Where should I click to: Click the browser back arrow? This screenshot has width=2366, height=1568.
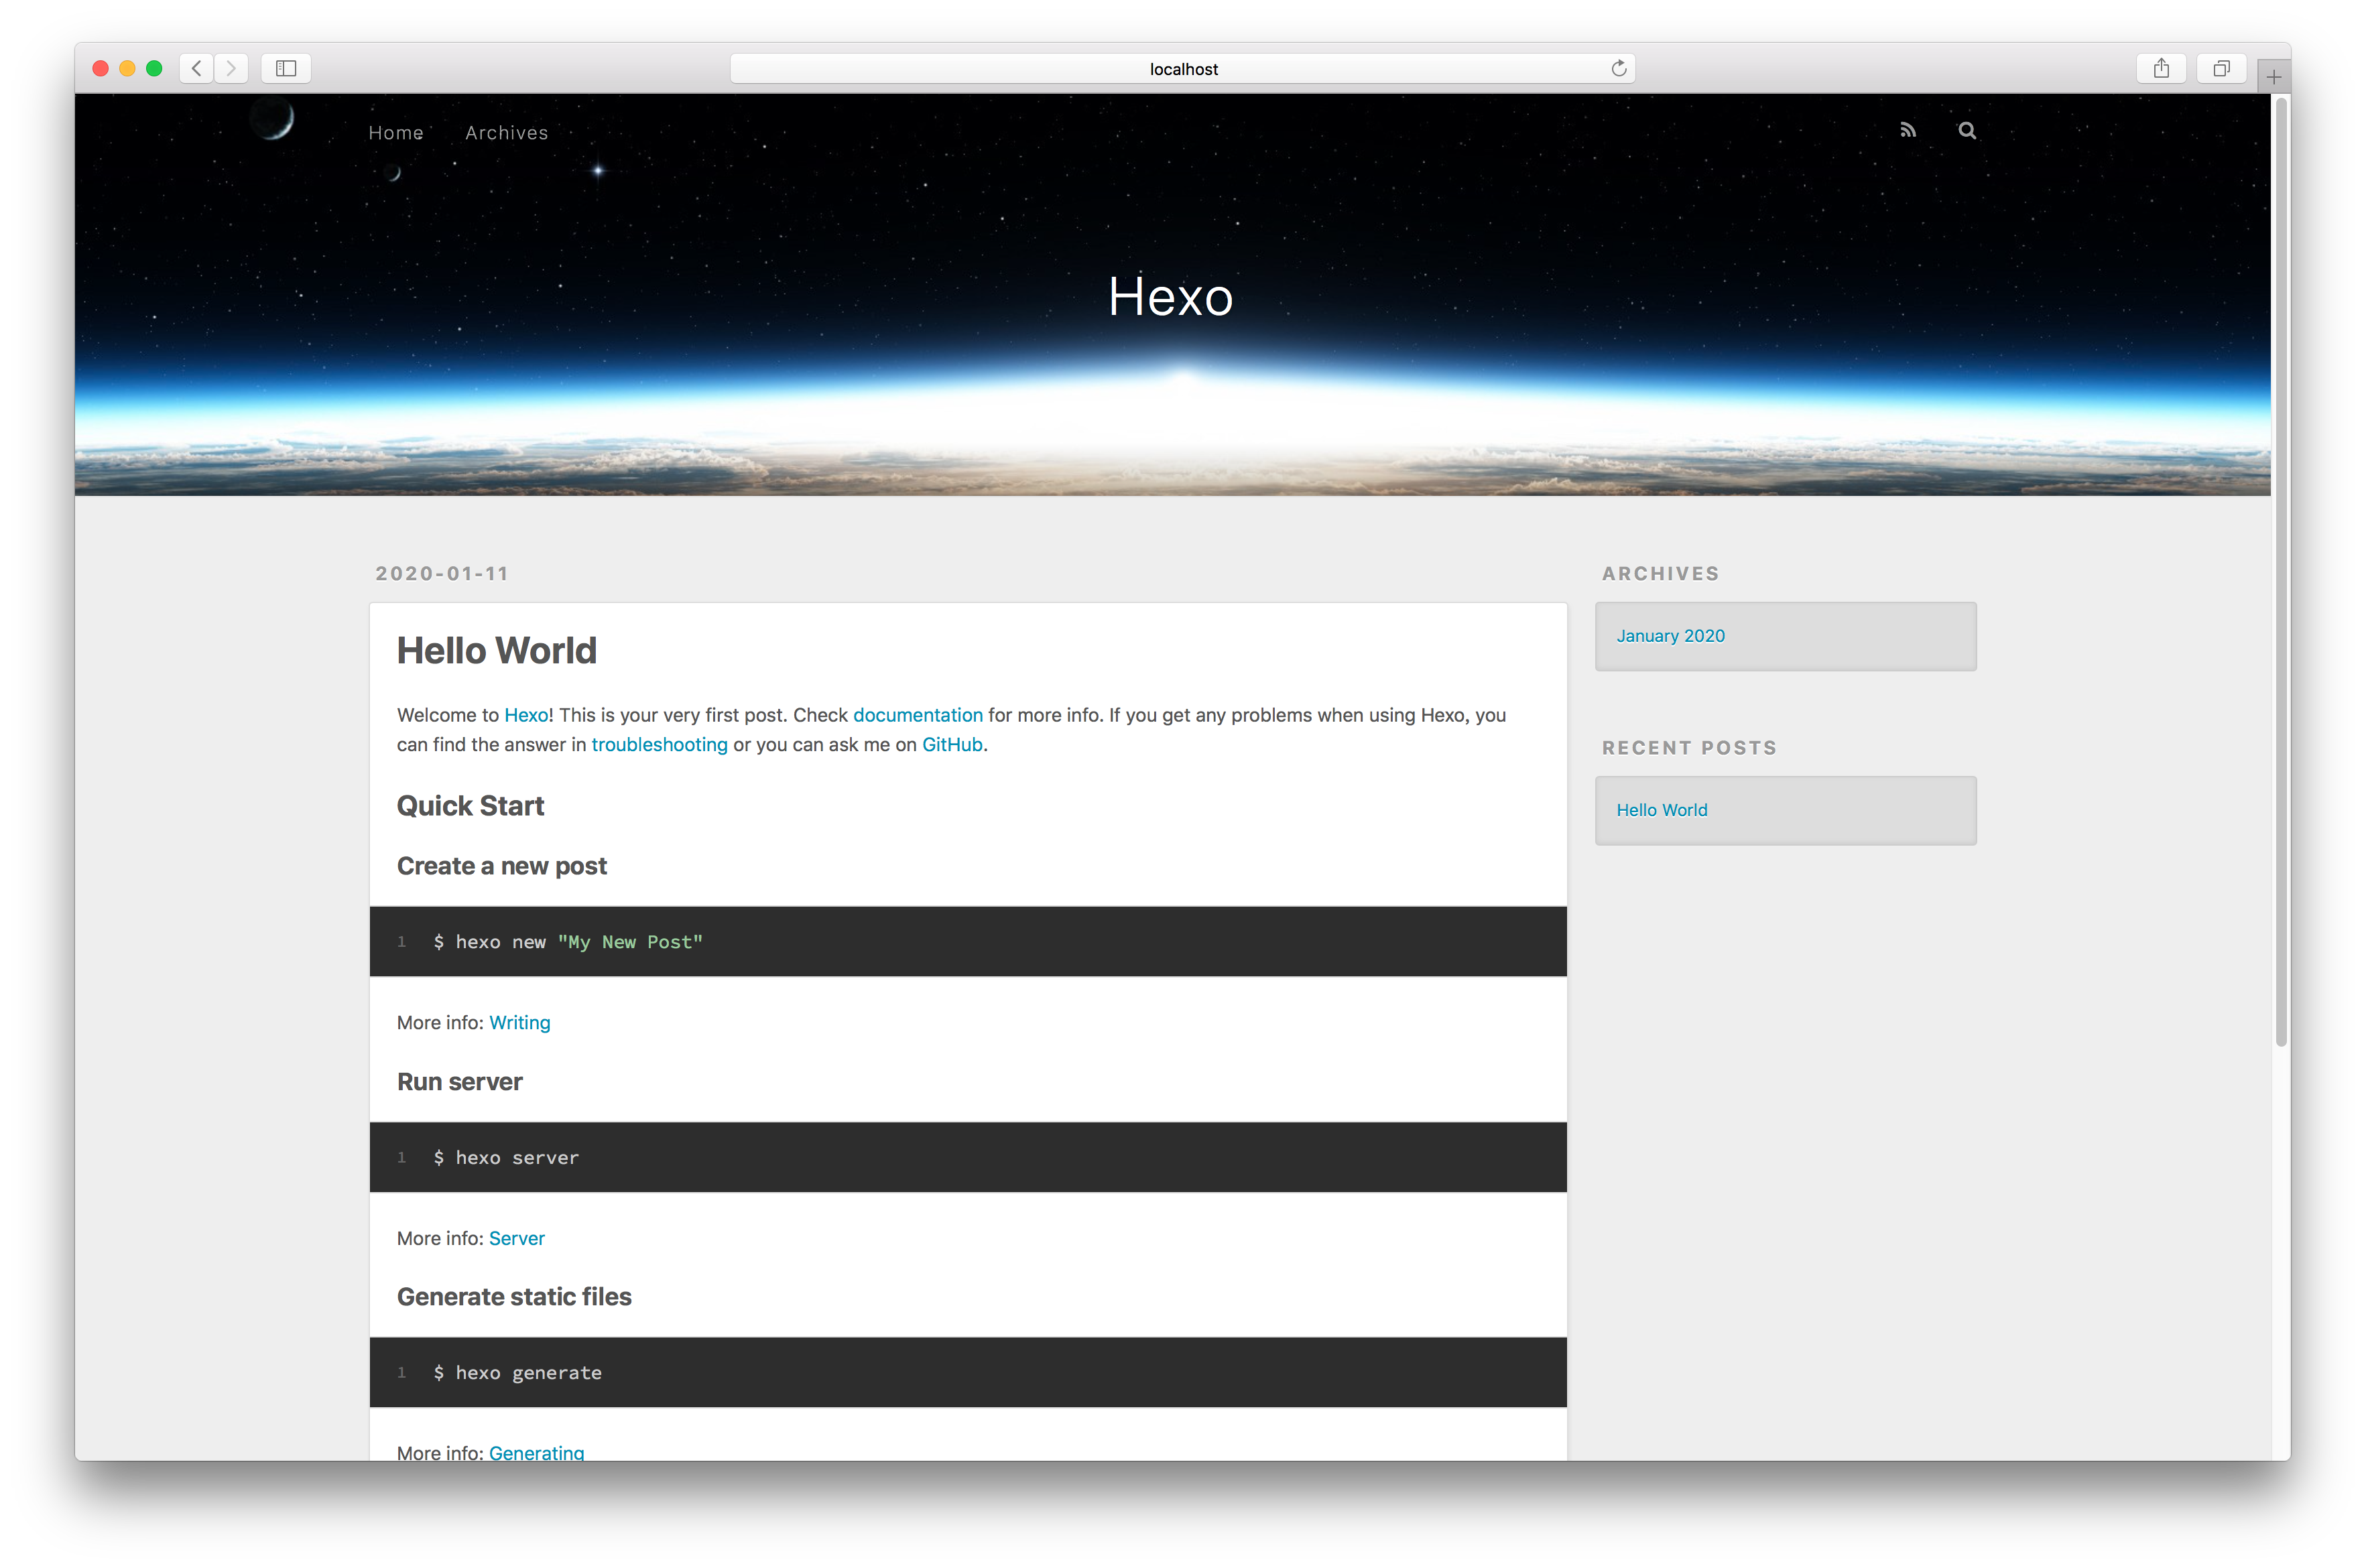click(197, 68)
